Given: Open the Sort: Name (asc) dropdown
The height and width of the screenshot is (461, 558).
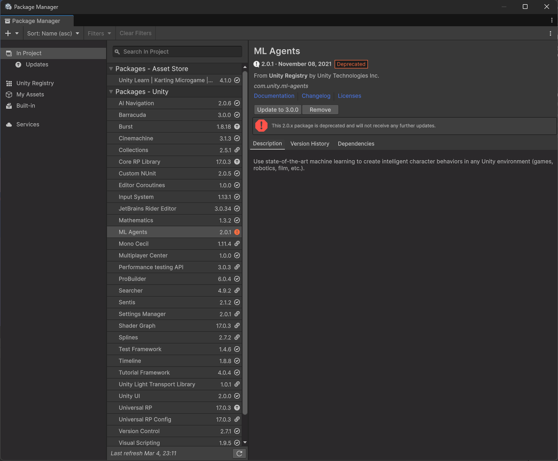Looking at the screenshot, I should pyautogui.click(x=53, y=33).
